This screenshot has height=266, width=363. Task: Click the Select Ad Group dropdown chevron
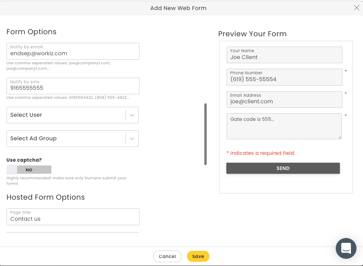tap(132, 139)
